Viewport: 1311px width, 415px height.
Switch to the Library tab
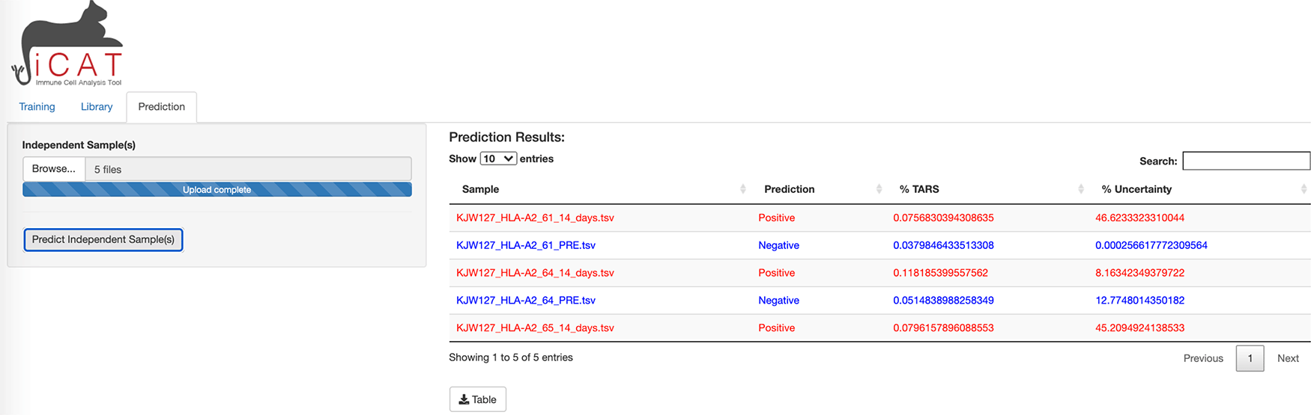(x=97, y=107)
